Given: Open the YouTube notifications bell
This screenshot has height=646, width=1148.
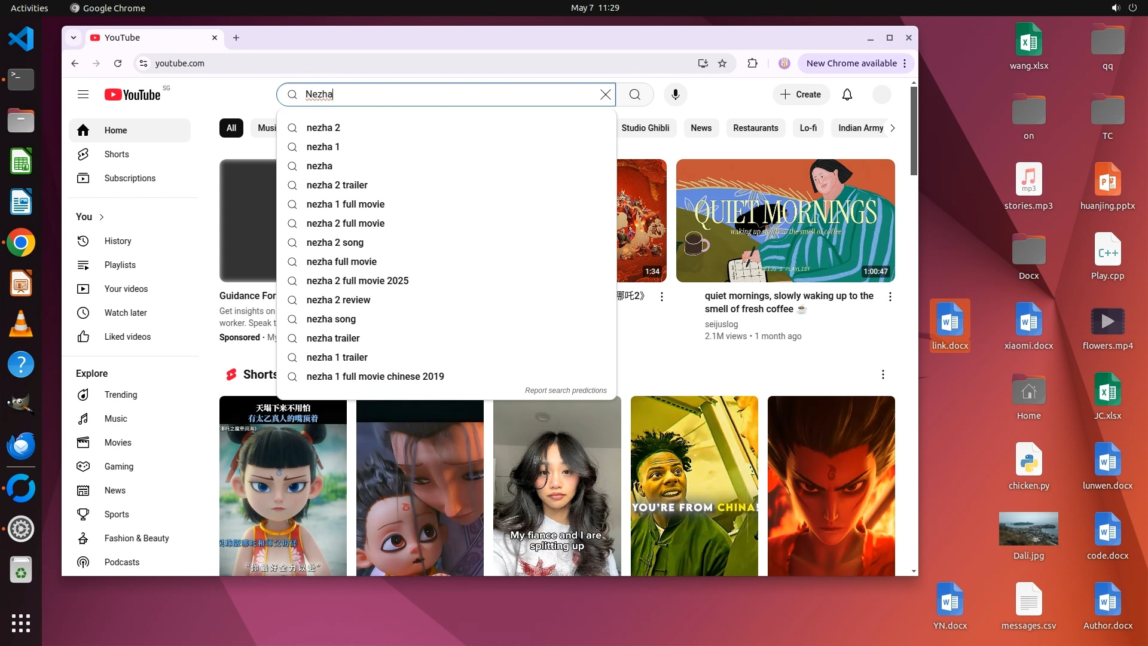Looking at the screenshot, I should (847, 95).
